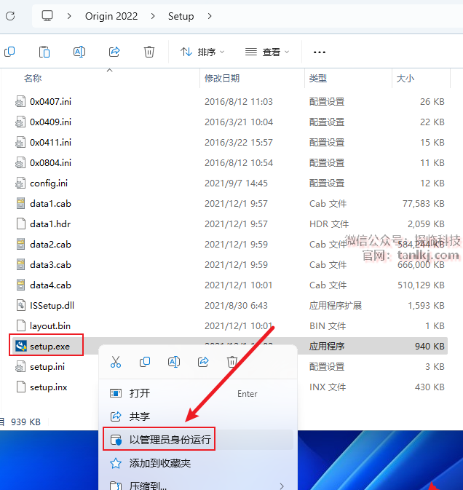Click the HDR 文件 type cell

pos(329,224)
